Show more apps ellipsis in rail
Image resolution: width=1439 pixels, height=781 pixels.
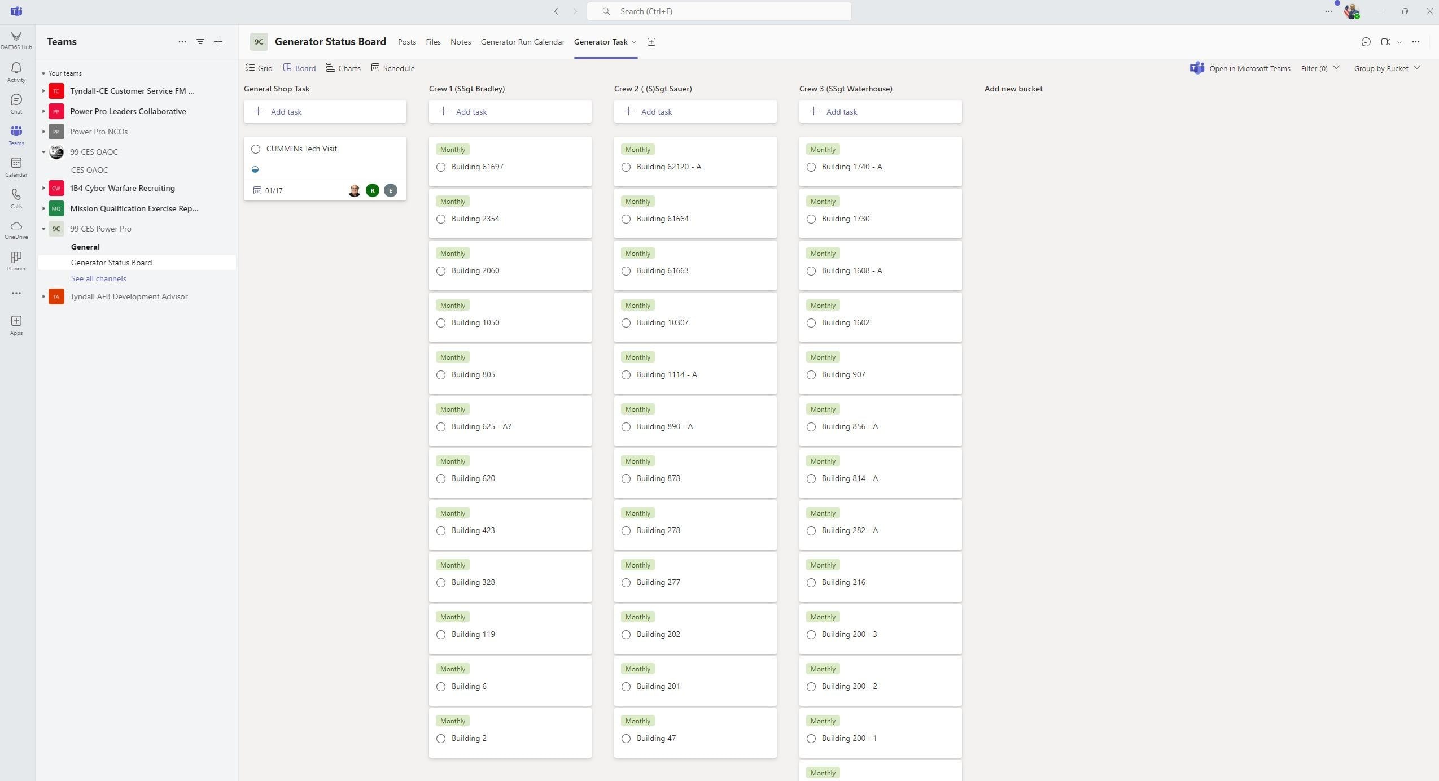(x=16, y=293)
